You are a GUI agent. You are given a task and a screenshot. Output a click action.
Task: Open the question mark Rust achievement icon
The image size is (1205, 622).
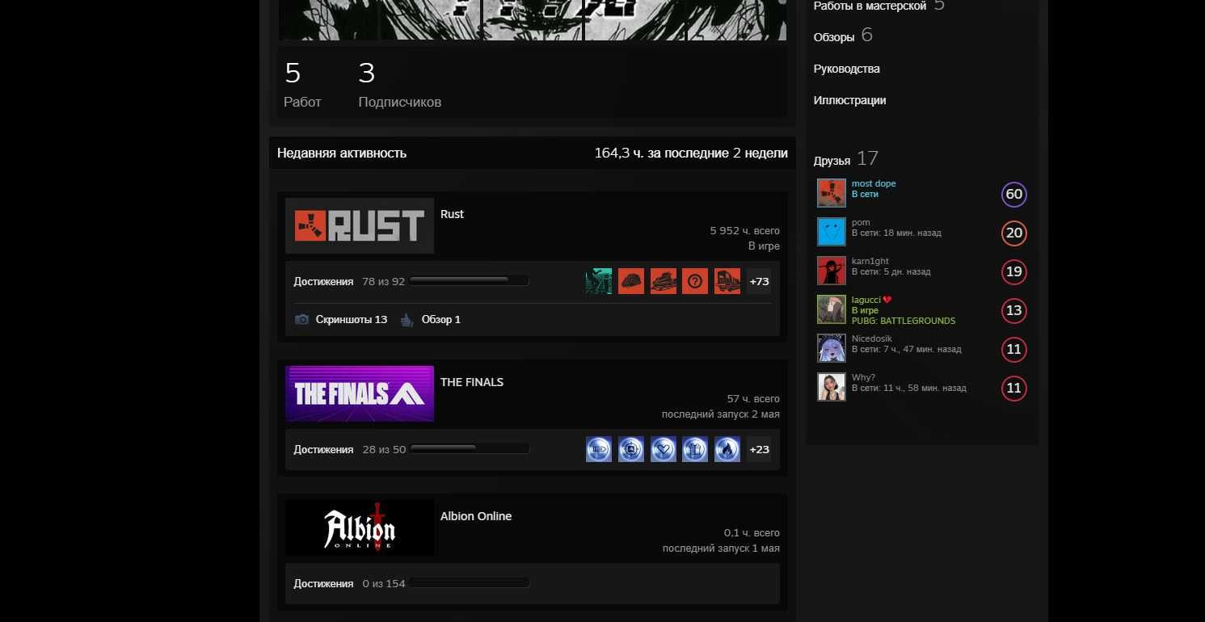tap(695, 281)
